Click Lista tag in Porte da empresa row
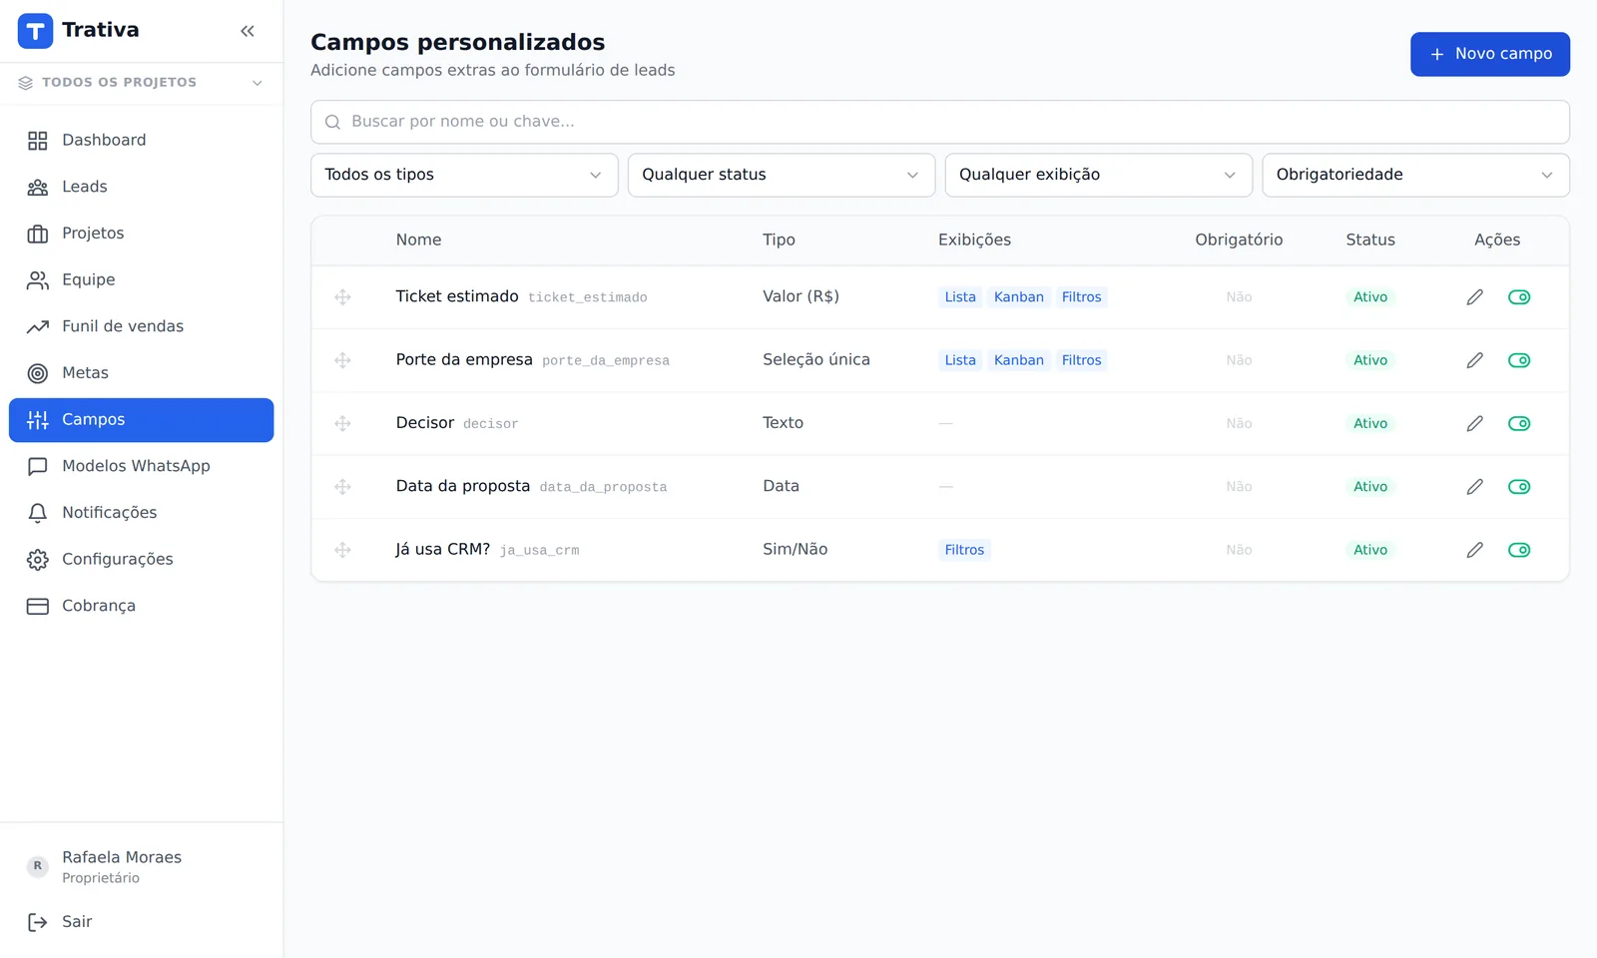1597x958 pixels. 960,360
